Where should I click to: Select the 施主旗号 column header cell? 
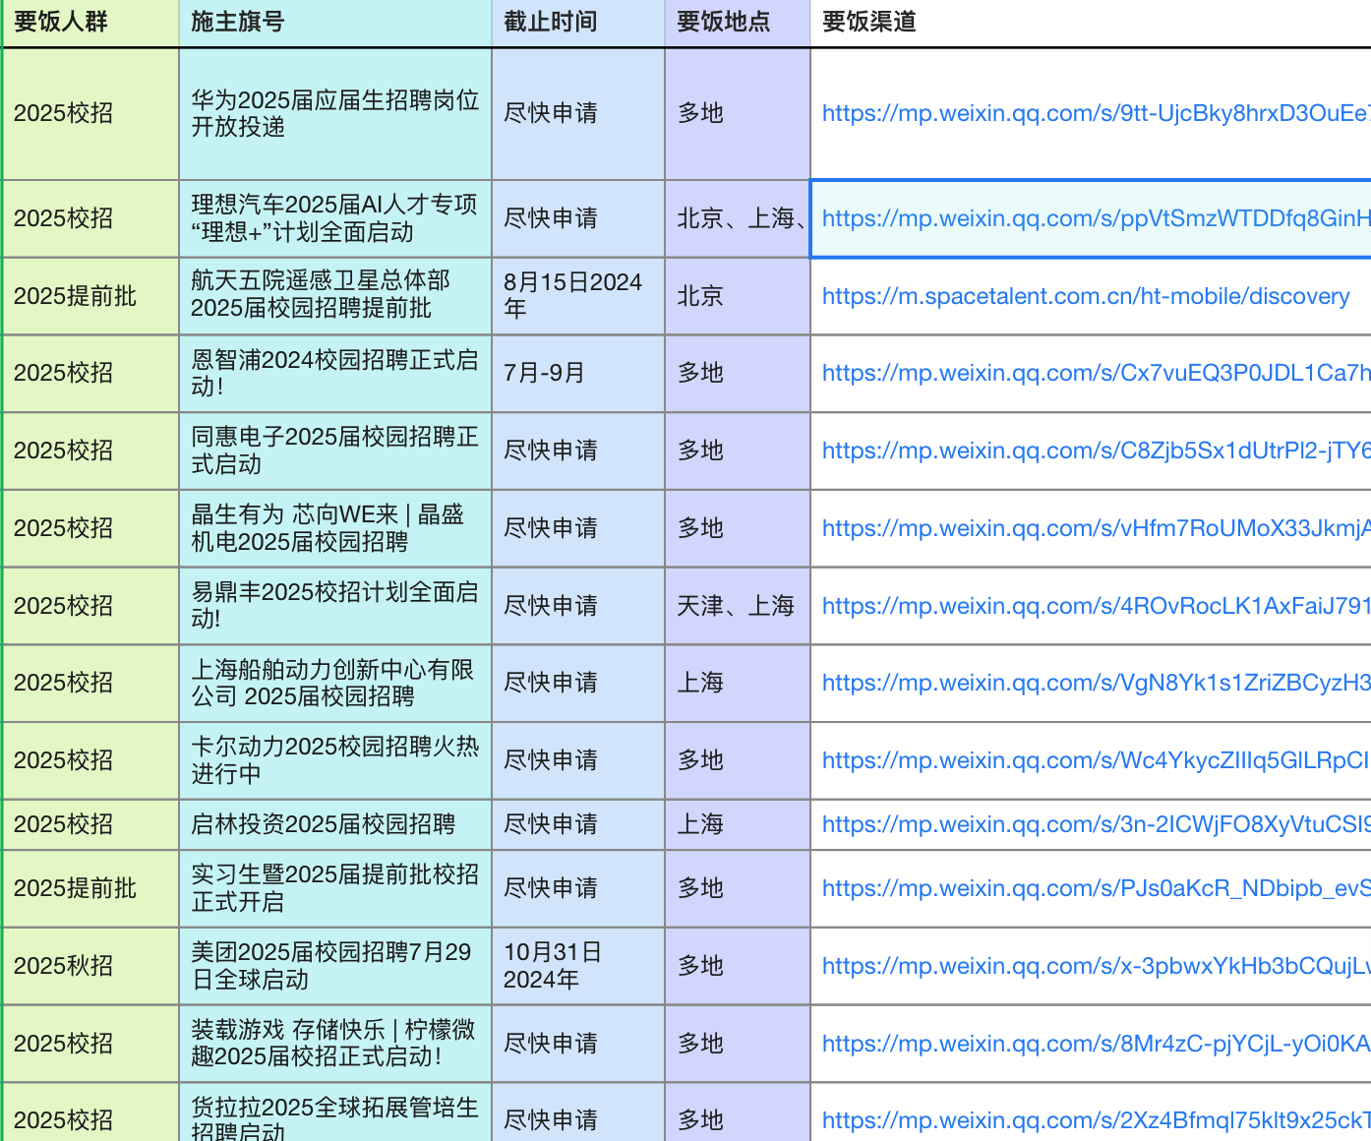point(334,22)
